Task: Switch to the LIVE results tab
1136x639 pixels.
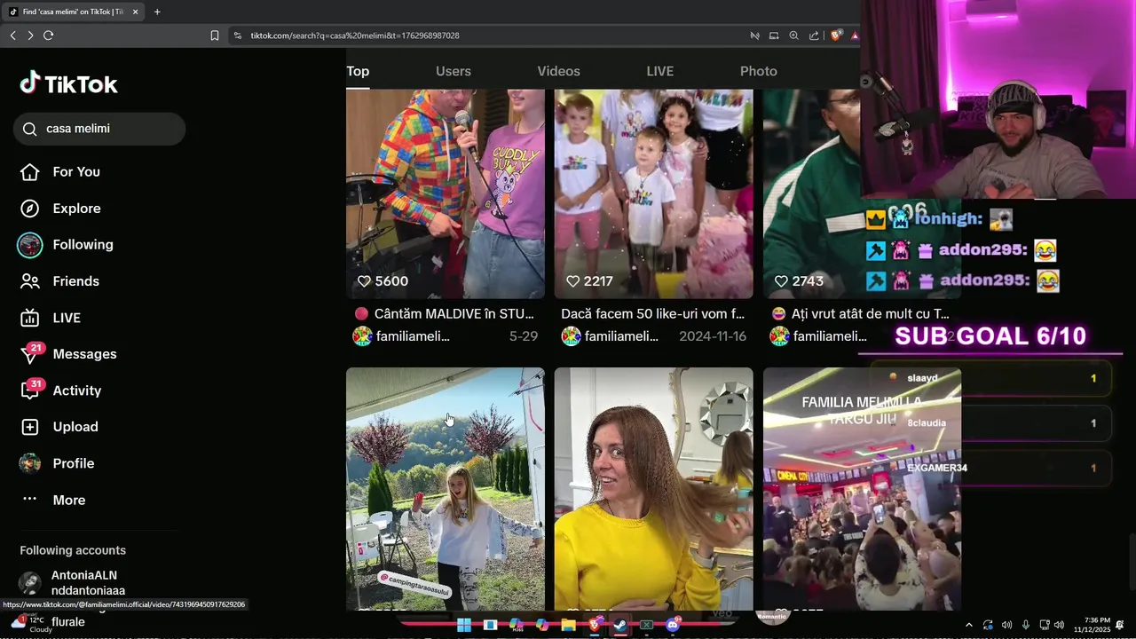Action: click(x=659, y=71)
